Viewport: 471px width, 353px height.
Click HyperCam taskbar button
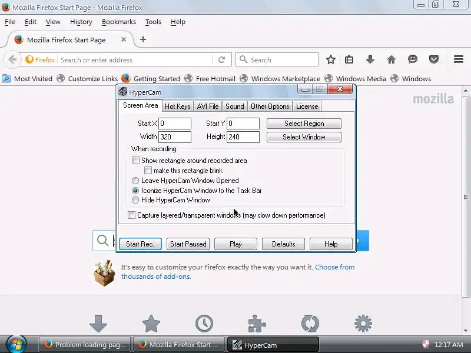pyautogui.click(x=273, y=345)
